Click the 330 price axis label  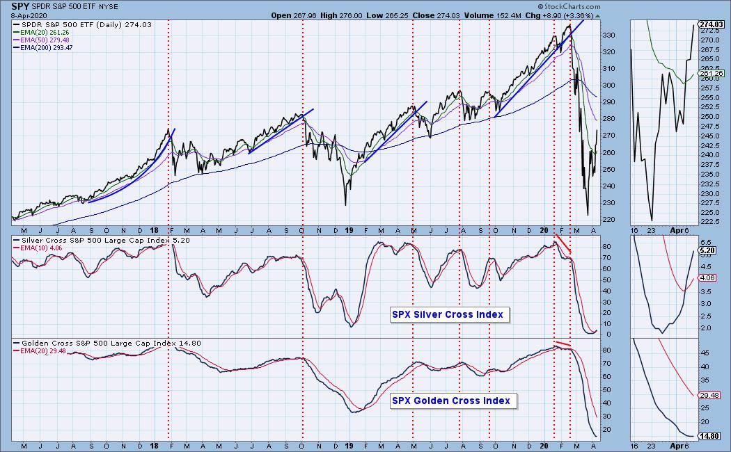coord(608,35)
